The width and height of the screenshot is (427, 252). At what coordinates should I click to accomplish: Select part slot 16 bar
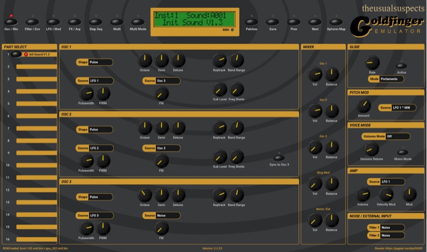(36, 239)
